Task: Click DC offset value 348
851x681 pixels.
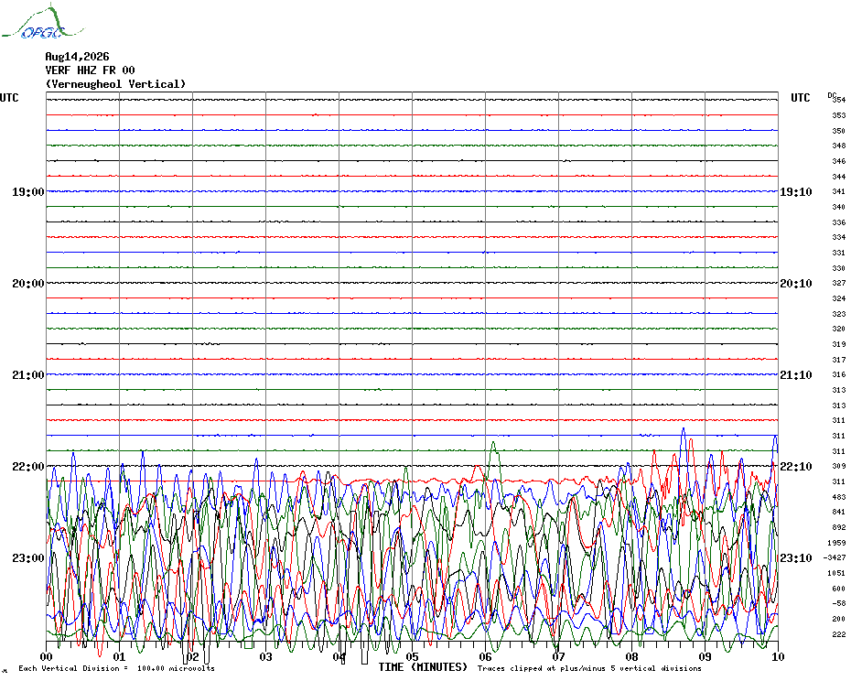Action: tap(839, 146)
